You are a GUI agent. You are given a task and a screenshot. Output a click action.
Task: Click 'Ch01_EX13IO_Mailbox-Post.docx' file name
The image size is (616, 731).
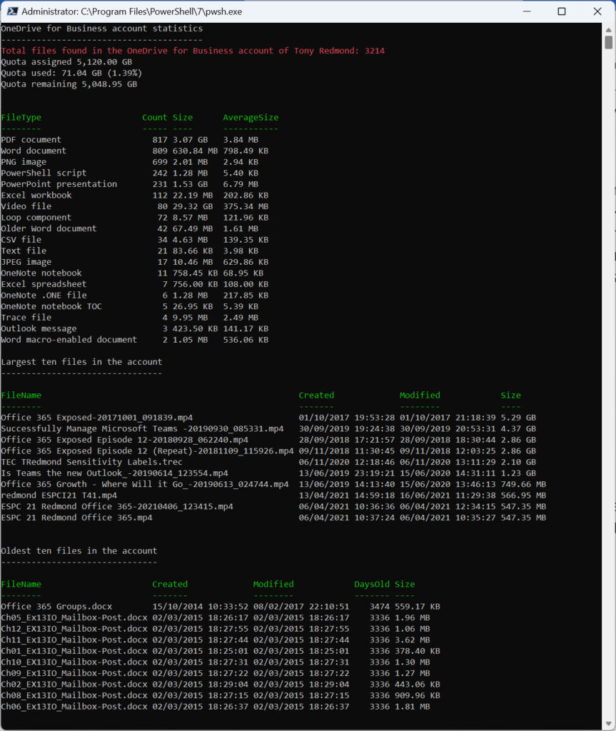pos(74,651)
